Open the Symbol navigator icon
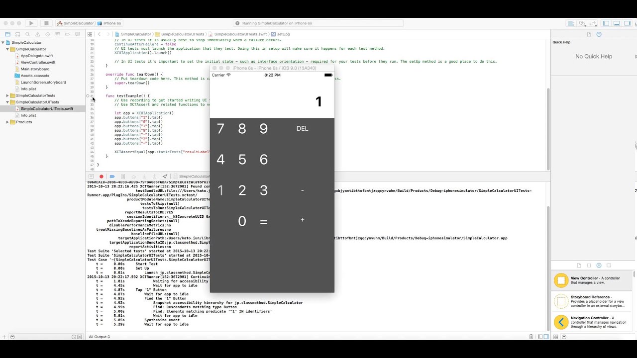The image size is (637, 358). click(18, 34)
